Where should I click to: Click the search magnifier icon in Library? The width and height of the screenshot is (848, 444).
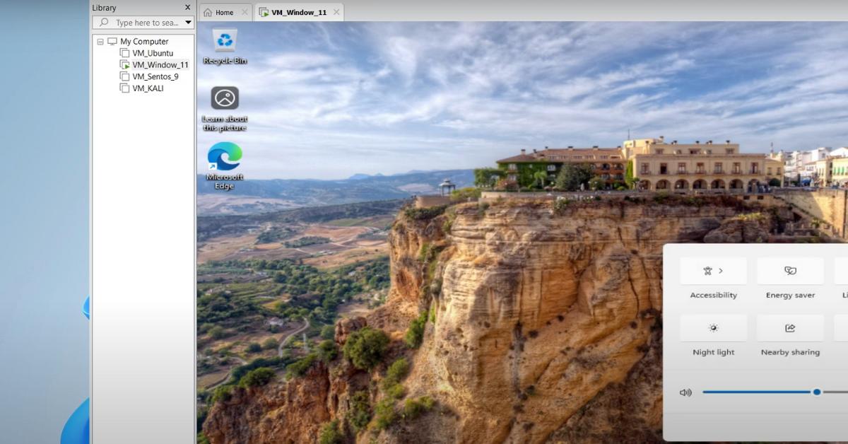point(105,23)
